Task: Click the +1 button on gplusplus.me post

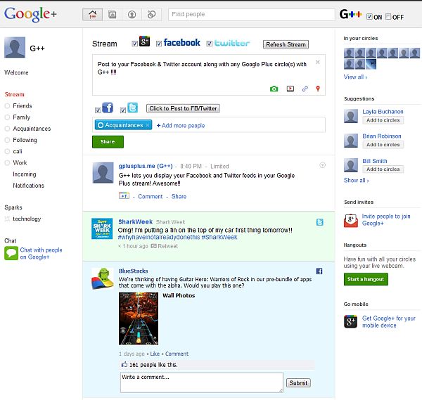Action: (124, 196)
